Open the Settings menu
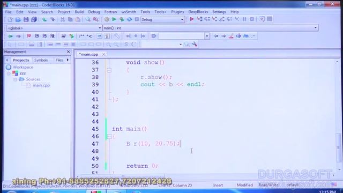The height and width of the screenshot is (193, 343). coord(219,12)
